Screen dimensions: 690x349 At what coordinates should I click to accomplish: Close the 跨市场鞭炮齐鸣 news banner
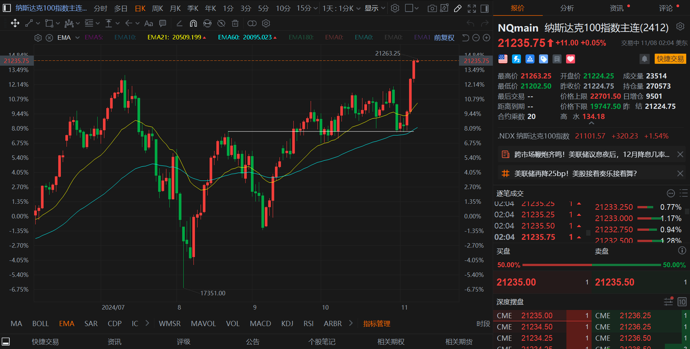680,154
